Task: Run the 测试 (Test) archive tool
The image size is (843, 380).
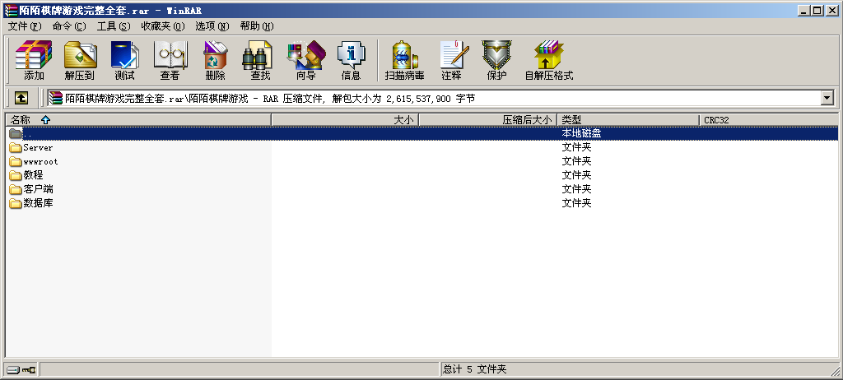Action: (124, 60)
